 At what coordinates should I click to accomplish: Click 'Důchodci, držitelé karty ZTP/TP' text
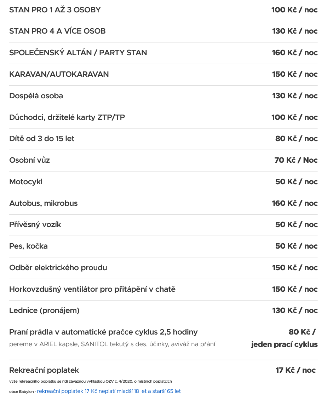[x=67, y=117]
